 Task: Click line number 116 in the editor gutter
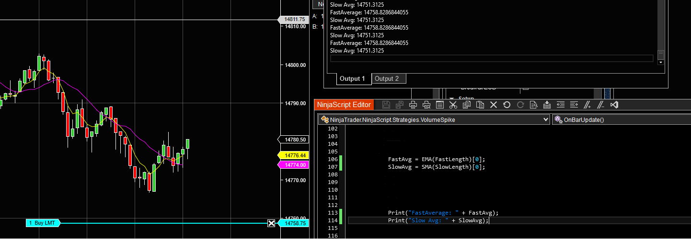click(332, 236)
